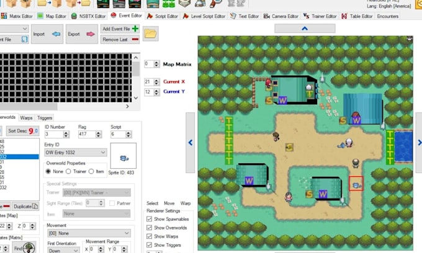Click the Sort Desc button
The width and height of the screenshot is (422, 253).
tap(22, 131)
